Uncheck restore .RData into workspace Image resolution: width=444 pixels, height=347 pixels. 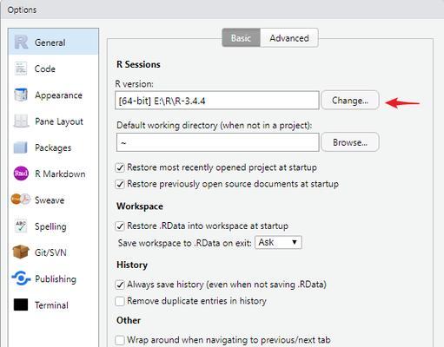[x=120, y=226]
